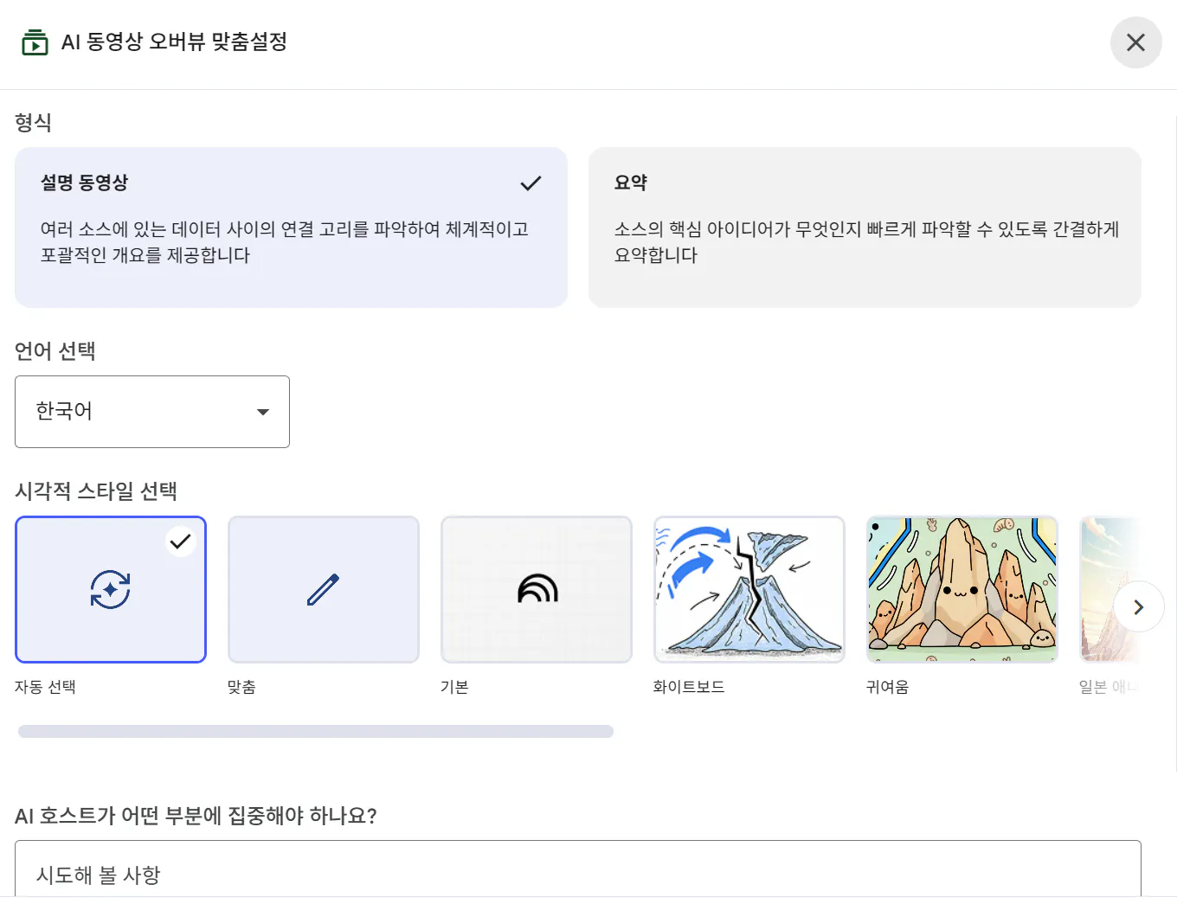Click the 귀여움 label under thumbnail

click(888, 687)
